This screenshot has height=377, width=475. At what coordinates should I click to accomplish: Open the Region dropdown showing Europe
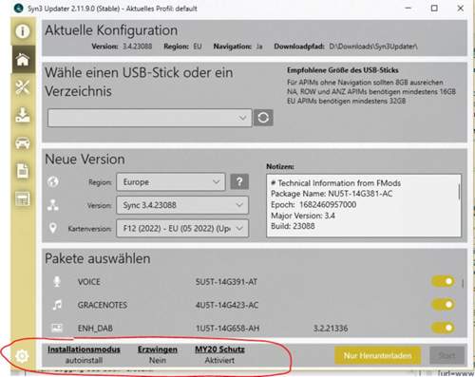click(x=171, y=182)
